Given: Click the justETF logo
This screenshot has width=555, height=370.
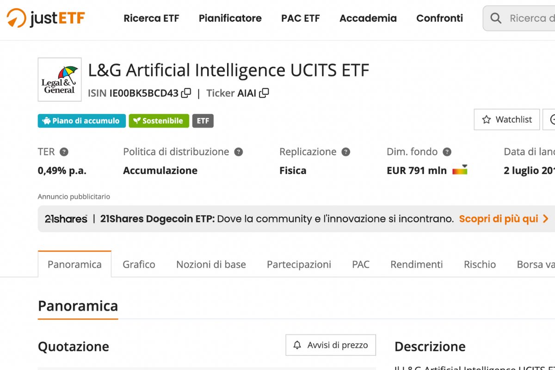Looking at the screenshot, I should 46,18.
